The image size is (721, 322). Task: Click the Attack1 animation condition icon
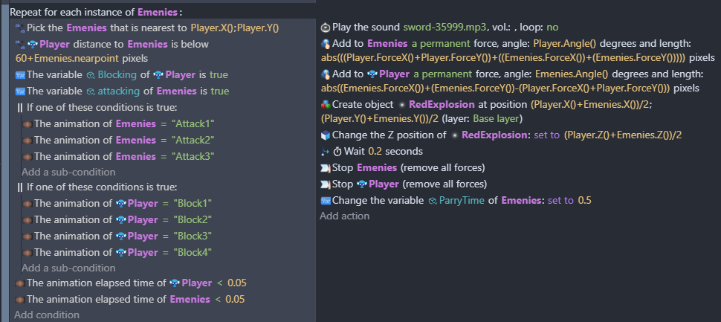[28, 123]
